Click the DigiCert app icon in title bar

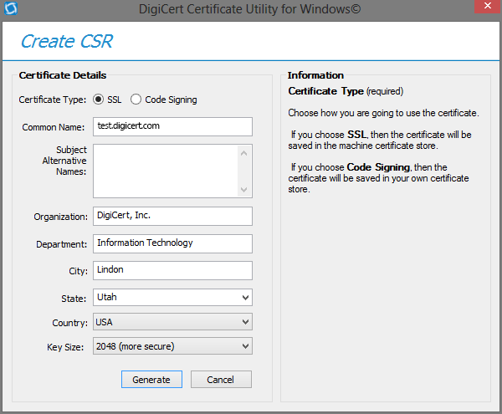pyautogui.click(x=11, y=8)
